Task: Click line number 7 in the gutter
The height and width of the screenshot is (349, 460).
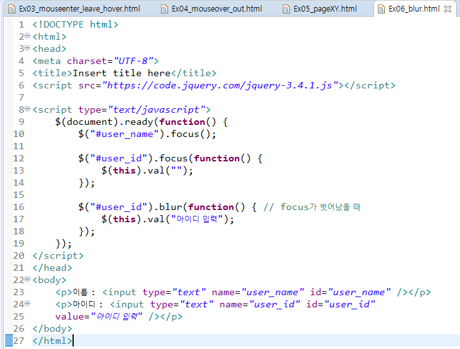Action: [x=21, y=97]
